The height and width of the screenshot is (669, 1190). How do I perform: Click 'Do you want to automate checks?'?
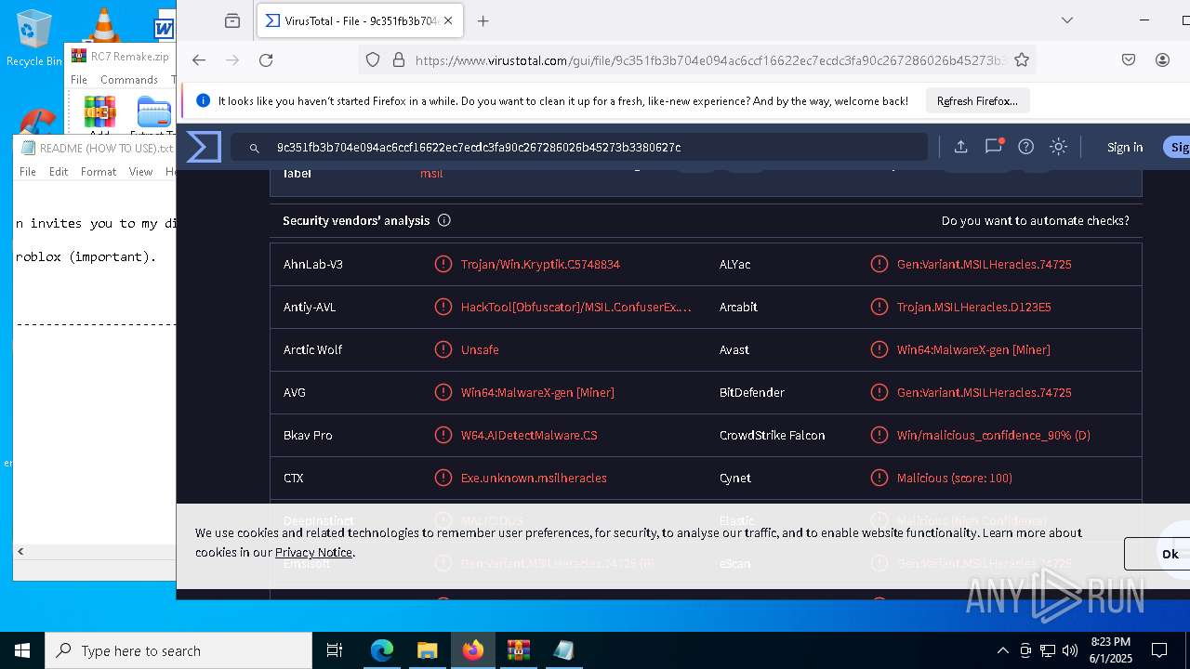click(1036, 220)
